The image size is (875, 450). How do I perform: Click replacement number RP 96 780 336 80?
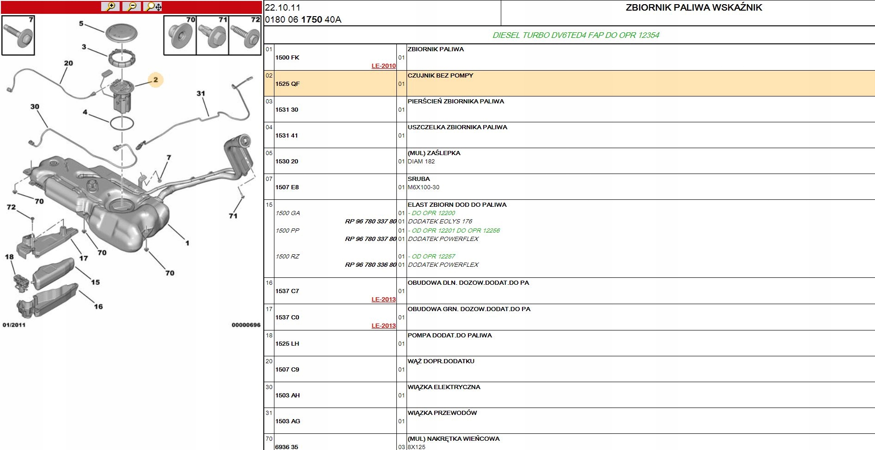coord(371,265)
